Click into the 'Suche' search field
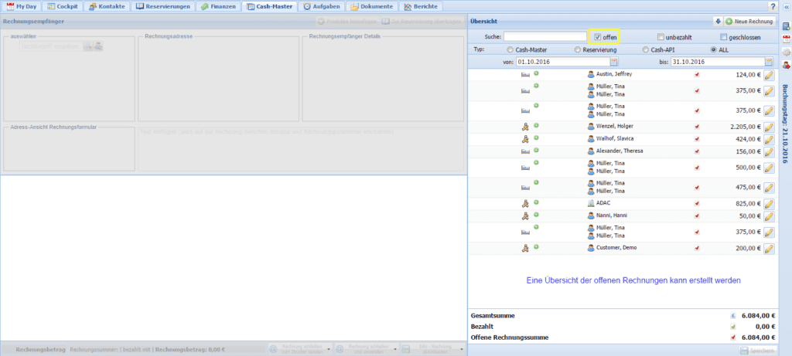 click(544, 36)
